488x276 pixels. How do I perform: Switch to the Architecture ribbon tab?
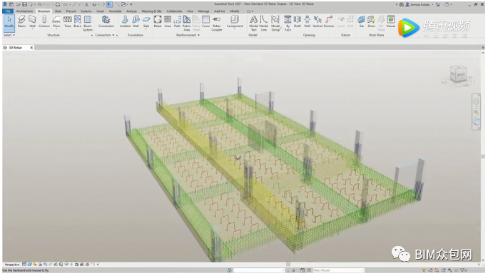point(24,11)
